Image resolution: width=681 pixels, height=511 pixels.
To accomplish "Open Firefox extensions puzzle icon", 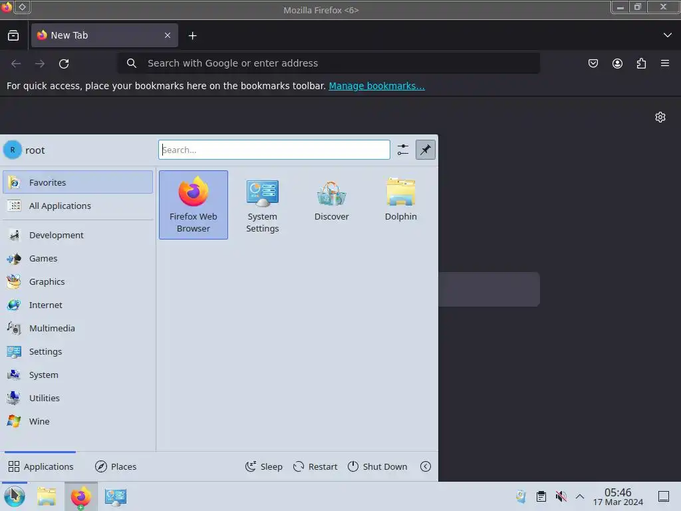I will (x=641, y=63).
